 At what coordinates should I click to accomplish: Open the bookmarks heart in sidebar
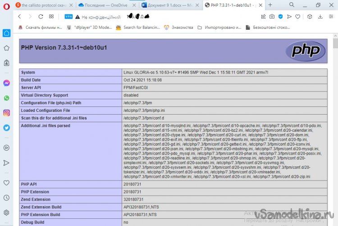(7, 183)
